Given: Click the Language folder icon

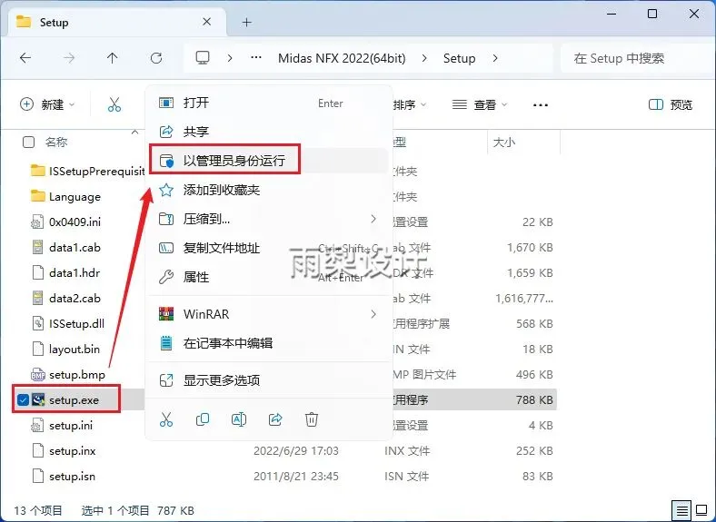Looking at the screenshot, I should click(x=38, y=196).
